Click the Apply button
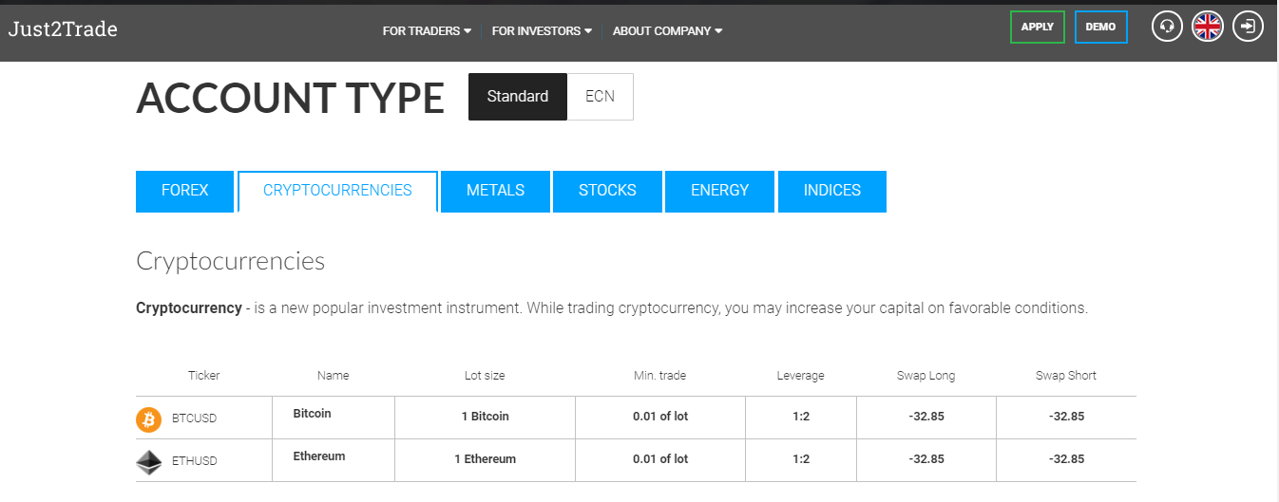Image resolution: width=1279 pixels, height=502 pixels. coord(1038,28)
